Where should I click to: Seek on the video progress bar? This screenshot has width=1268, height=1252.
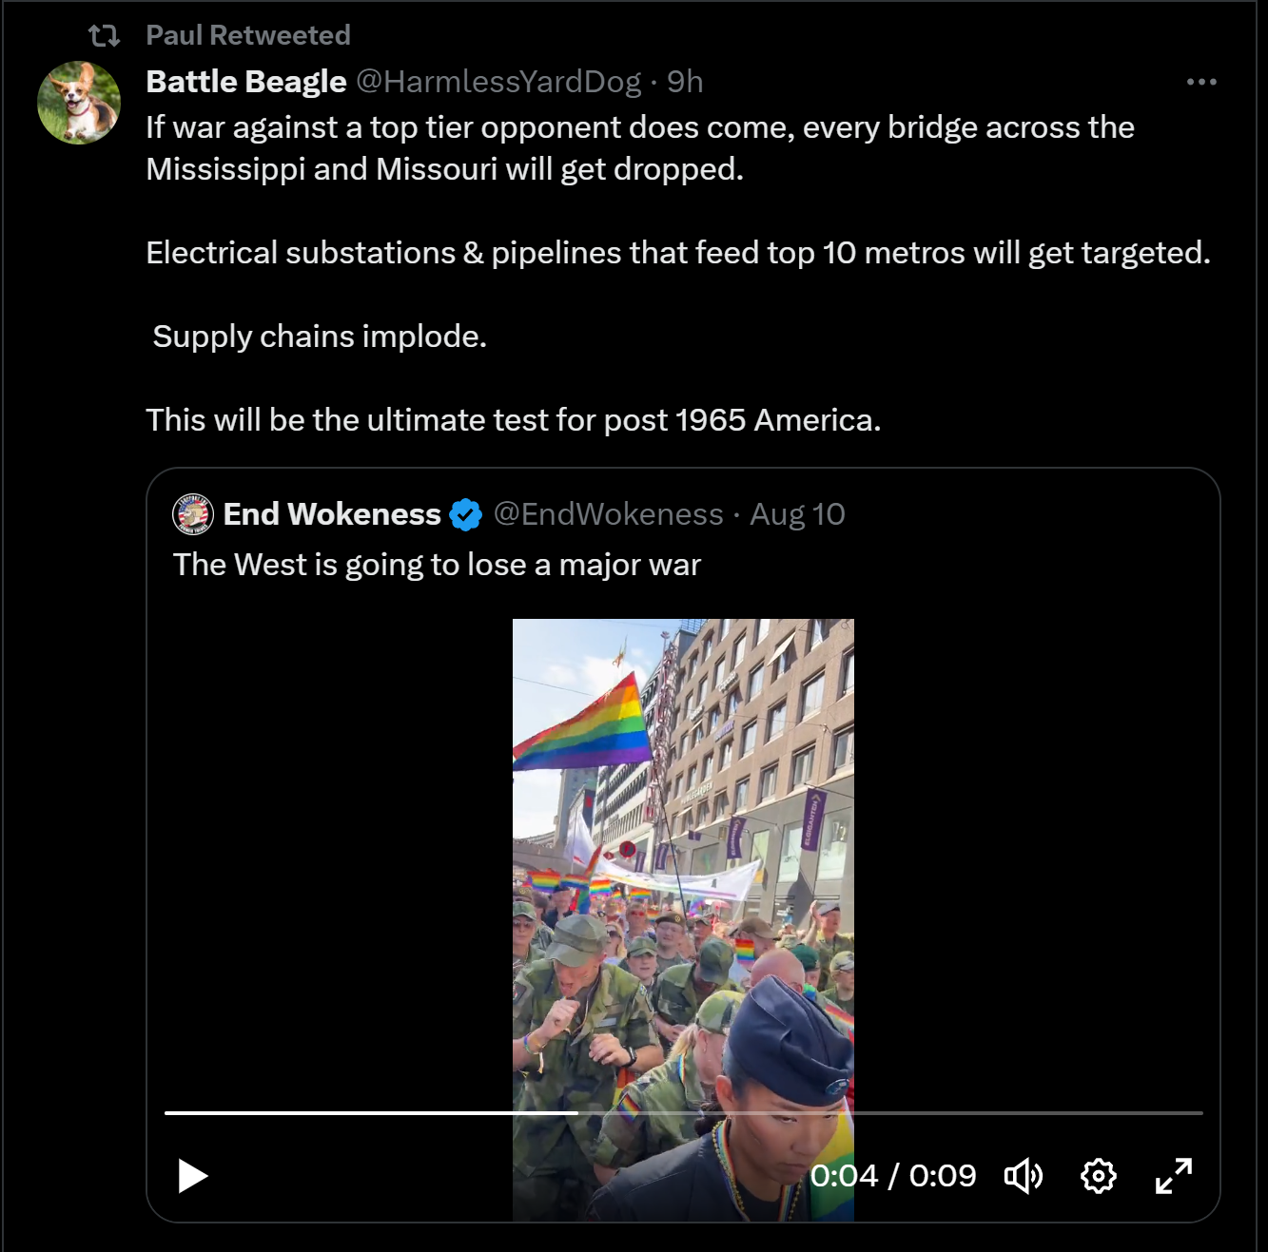click(x=683, y=1112)
